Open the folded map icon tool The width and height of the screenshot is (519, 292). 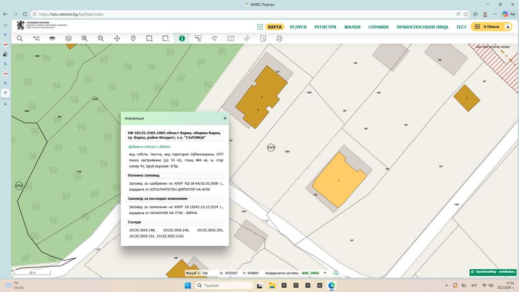230,38
